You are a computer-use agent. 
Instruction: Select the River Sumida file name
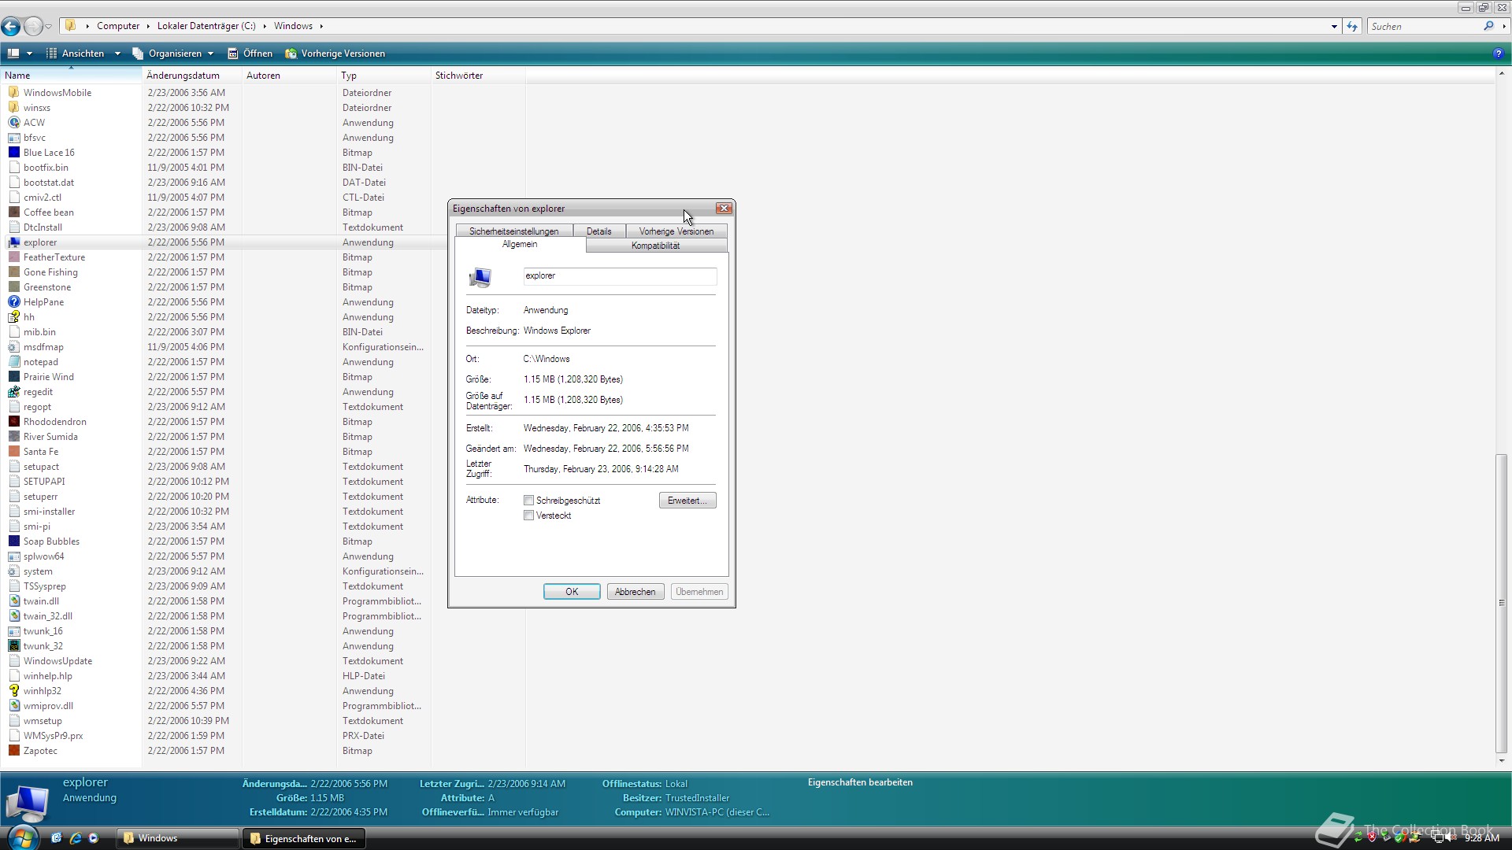click(x=50, y=437)
